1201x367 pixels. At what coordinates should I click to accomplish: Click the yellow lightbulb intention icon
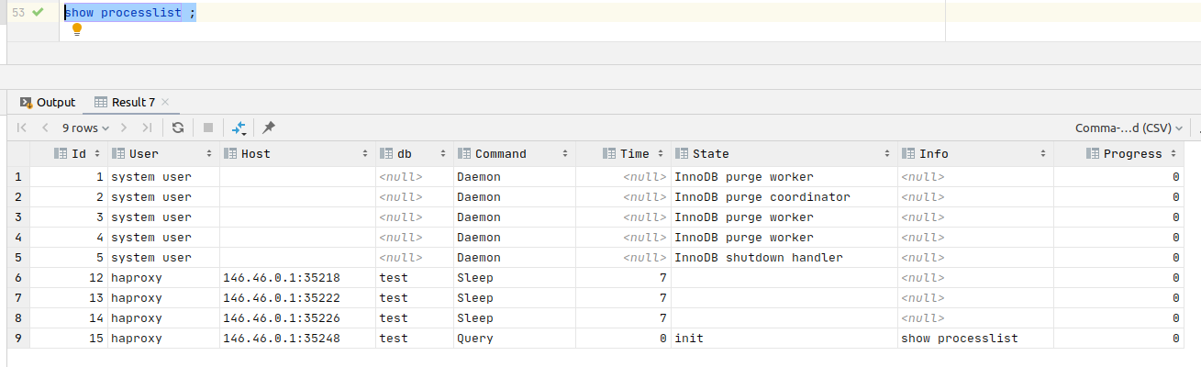pos(77,29)
